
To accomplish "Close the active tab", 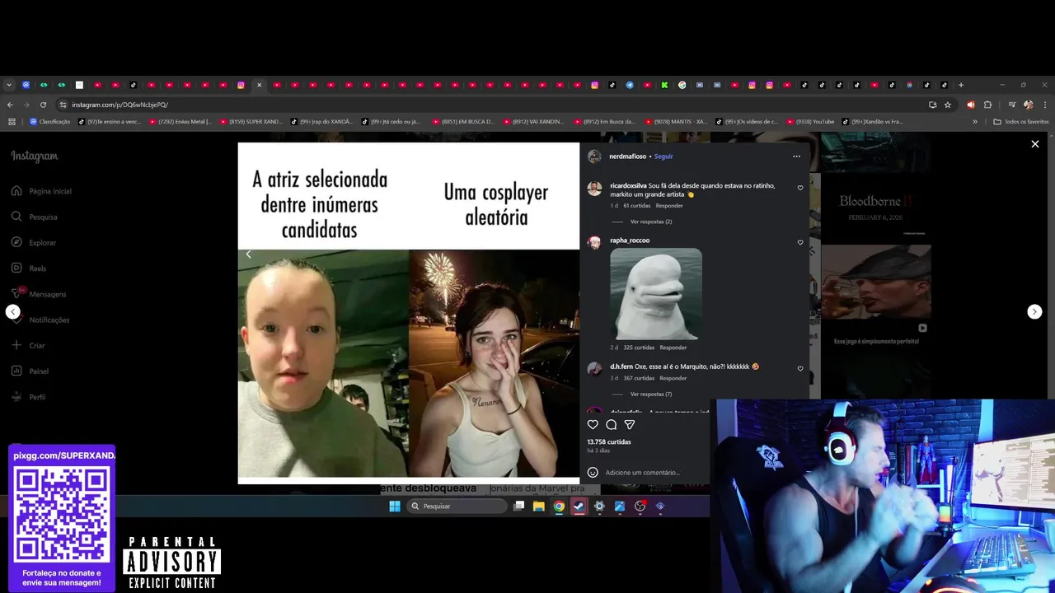I will click(259, 85).
